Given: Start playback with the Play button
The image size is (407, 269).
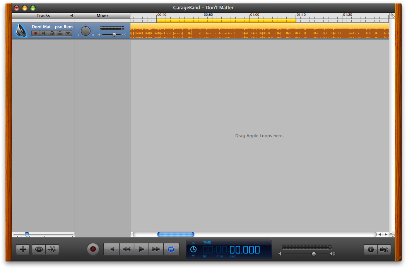Looking at the screenshot, I should [x=142, y=249].
